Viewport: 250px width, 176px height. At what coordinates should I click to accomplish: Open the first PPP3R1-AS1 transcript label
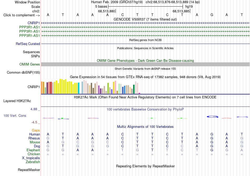tap(29, 27)
